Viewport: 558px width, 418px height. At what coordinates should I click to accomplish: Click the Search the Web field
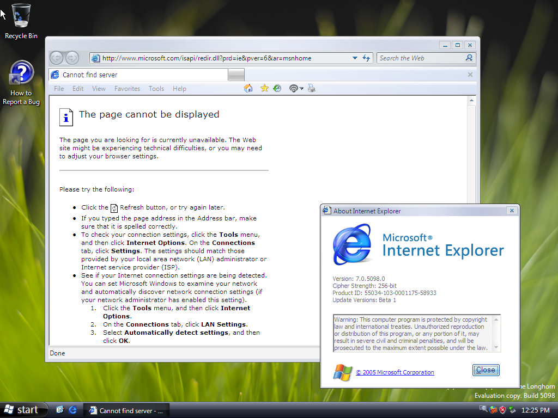[x=420, y=58]
